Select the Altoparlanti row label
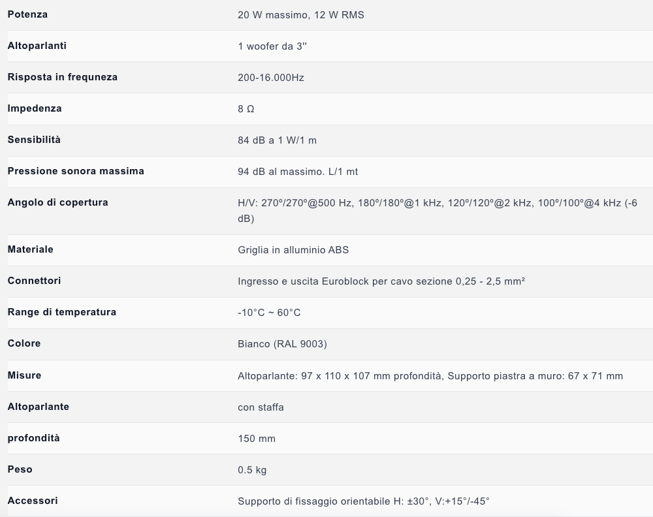 point(37,46)
